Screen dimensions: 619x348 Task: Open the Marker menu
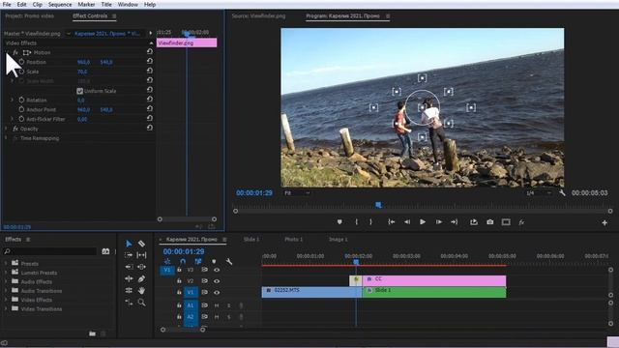click(x=86, y=4)
